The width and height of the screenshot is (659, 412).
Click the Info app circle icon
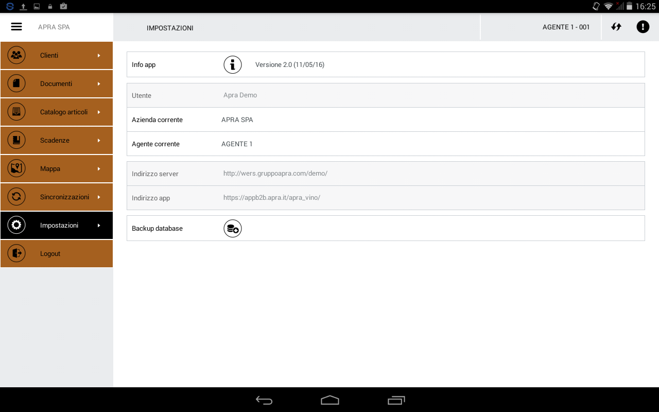click(x=233, y=65)
